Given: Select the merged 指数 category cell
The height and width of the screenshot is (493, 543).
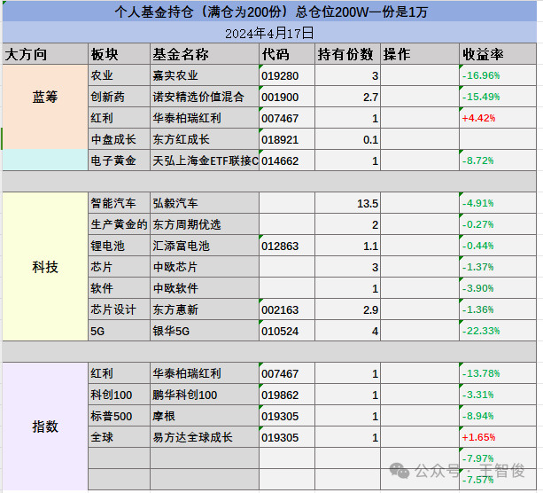Looking at the screenshot, I should tap(45, 426).
